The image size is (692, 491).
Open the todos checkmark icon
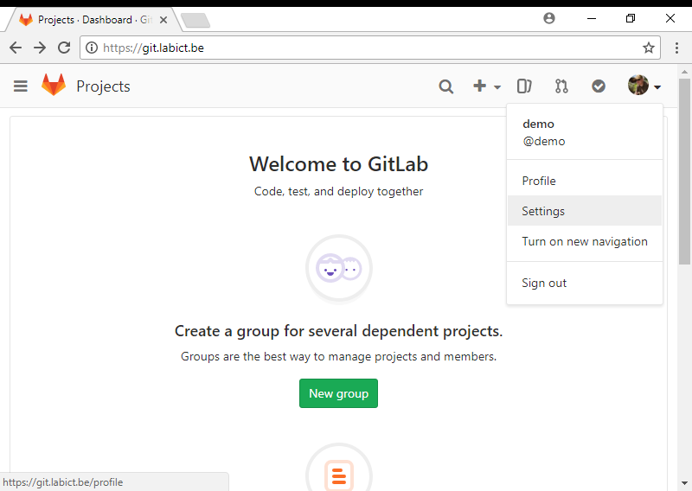click(x=599, y=86)
